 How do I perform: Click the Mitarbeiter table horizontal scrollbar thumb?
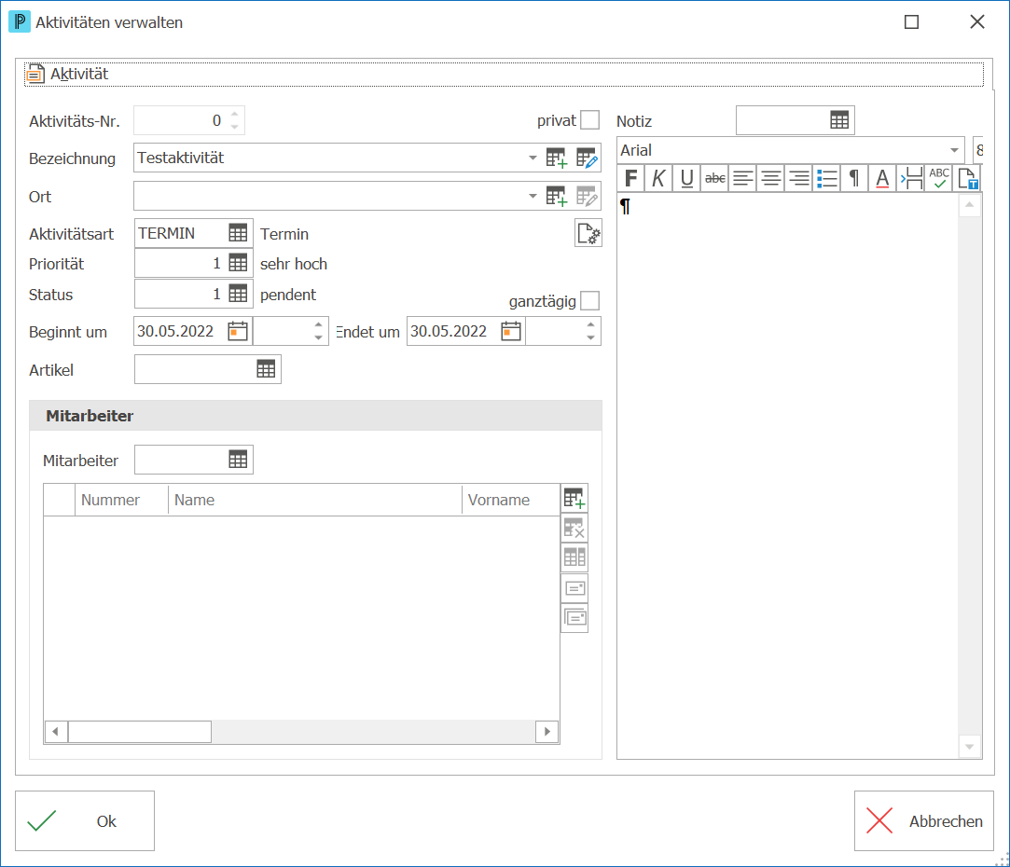[140, 731]
